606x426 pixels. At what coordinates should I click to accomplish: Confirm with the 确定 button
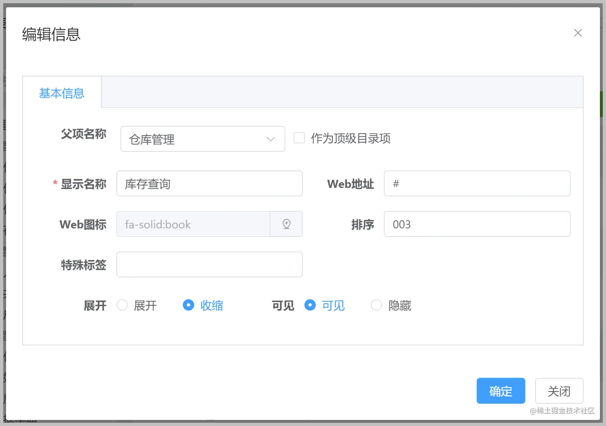(501, 391)
